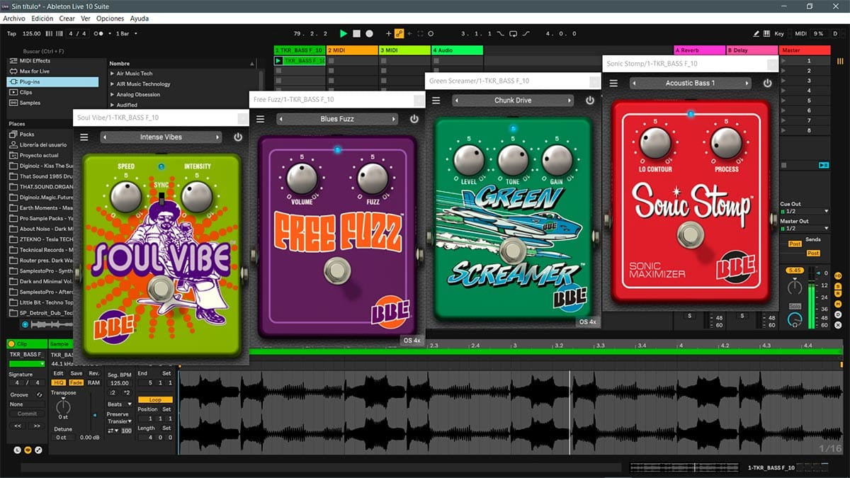This screenshot has height=478, width=850.
Task: Click the Free Fuzz VOLUME knob
Action: (302, 179)
